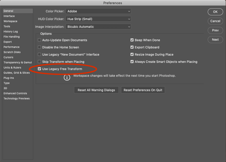The height and width of the screenshot is (162, 226).
Task: Check Disable the Home Screen
Action: pos(40,47)
